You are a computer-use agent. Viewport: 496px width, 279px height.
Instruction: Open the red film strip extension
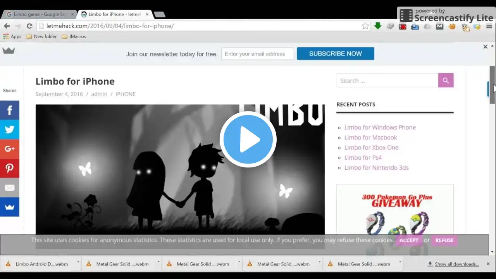click(x=403, y=27)
